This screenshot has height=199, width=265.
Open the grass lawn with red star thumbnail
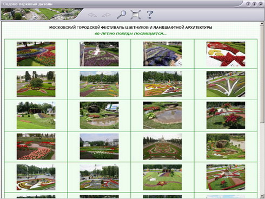click(162, 177)
